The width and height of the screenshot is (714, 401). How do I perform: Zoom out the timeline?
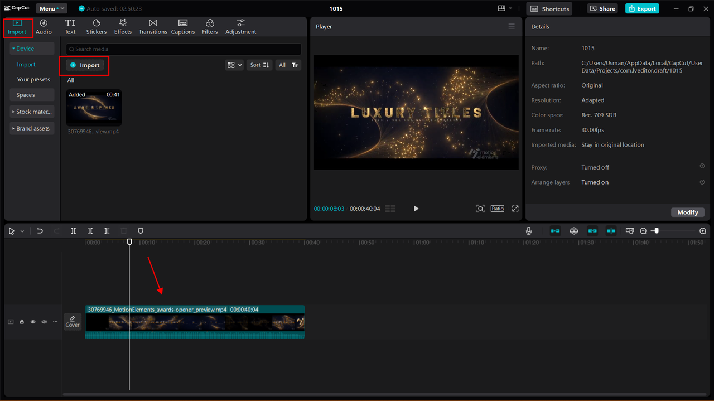click(x=643, y=231)
